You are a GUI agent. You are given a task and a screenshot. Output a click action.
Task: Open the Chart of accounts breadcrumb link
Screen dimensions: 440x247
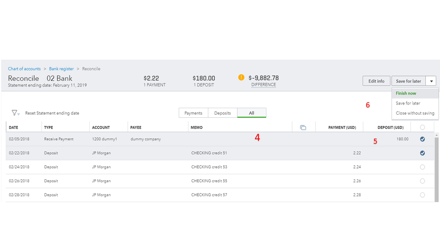click(x=24, y=69)
